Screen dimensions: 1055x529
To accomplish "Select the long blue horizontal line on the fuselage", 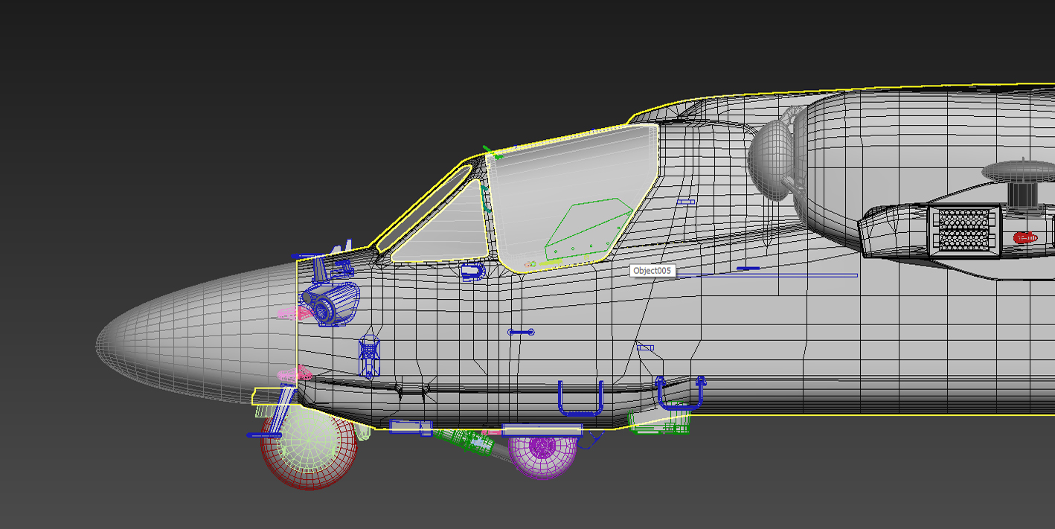I will 766,275.
